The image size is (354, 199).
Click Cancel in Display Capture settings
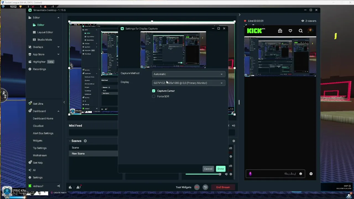pyautogui.click(x=208, y=169)
